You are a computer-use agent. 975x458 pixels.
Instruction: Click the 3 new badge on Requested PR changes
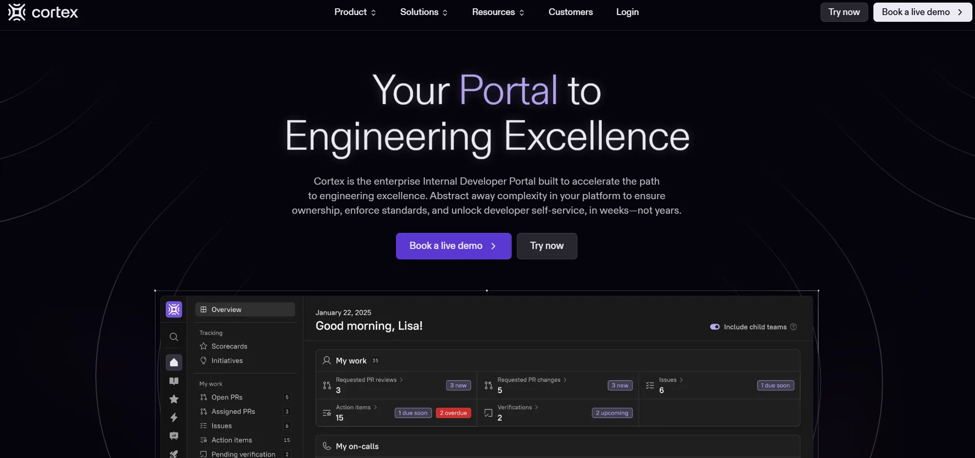pyautogui.click(x=620, y=385)
